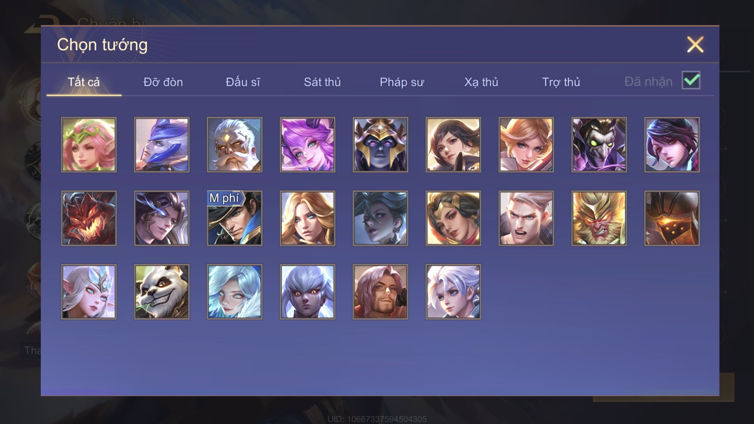
Task: Select the white-bearded old man hero
Action: (x=235, y=145)
